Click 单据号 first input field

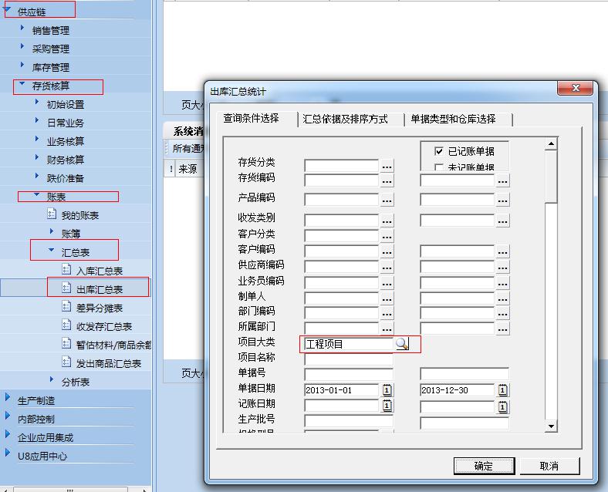[349, 375]
